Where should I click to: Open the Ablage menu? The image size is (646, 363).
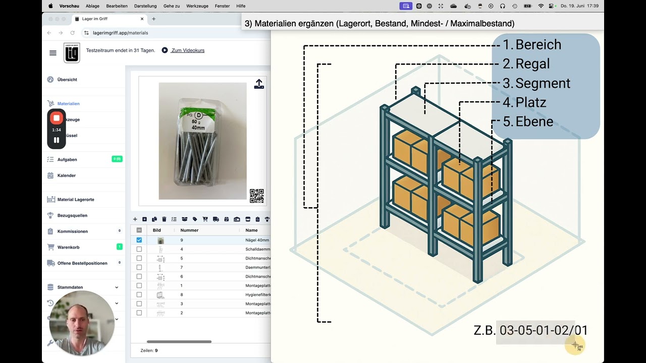(92, 6)
